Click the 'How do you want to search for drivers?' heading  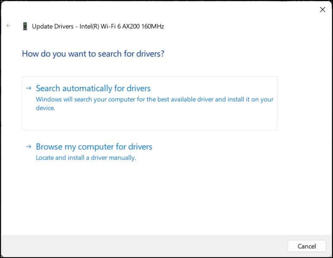[93, 54]
